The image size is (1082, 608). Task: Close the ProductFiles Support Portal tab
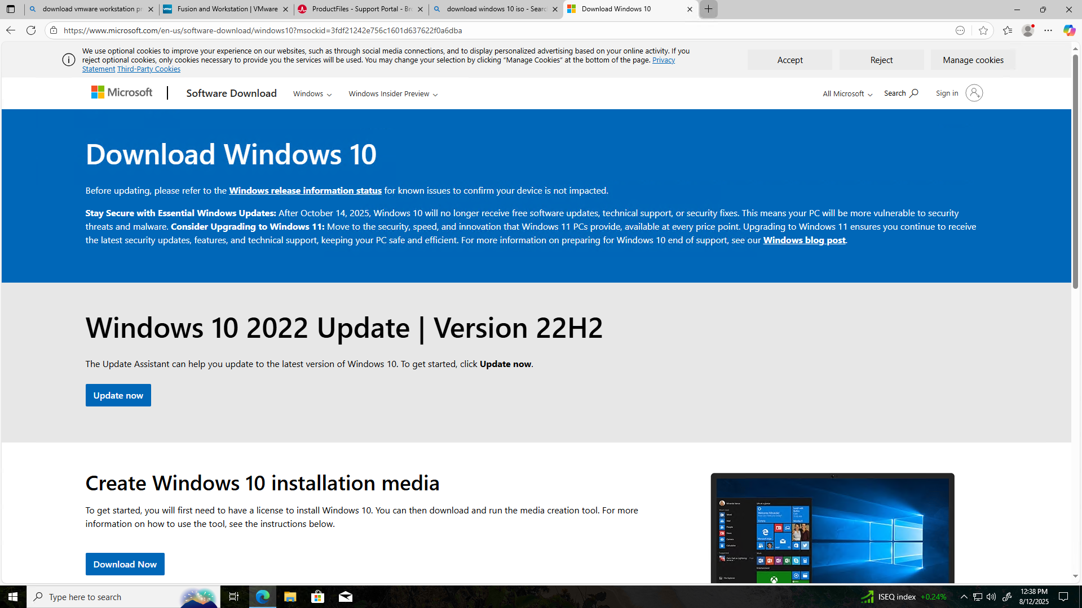point(420,9)
